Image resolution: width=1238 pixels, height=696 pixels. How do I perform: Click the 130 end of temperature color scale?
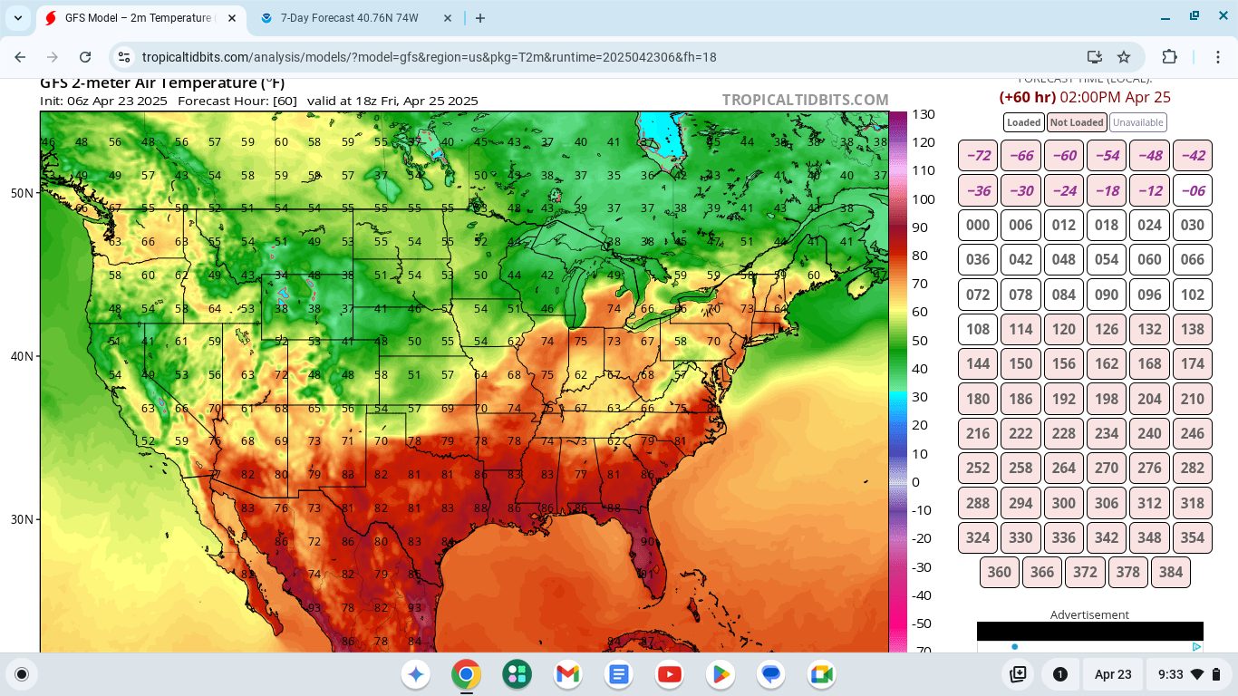(924, 115)
